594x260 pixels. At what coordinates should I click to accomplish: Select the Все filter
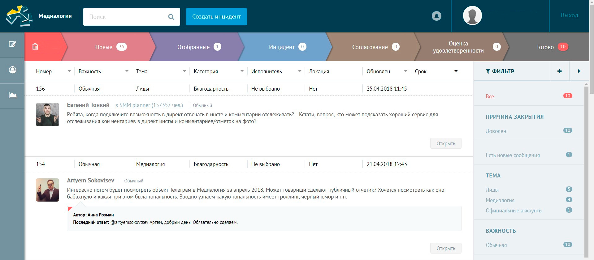pos(490,96)
